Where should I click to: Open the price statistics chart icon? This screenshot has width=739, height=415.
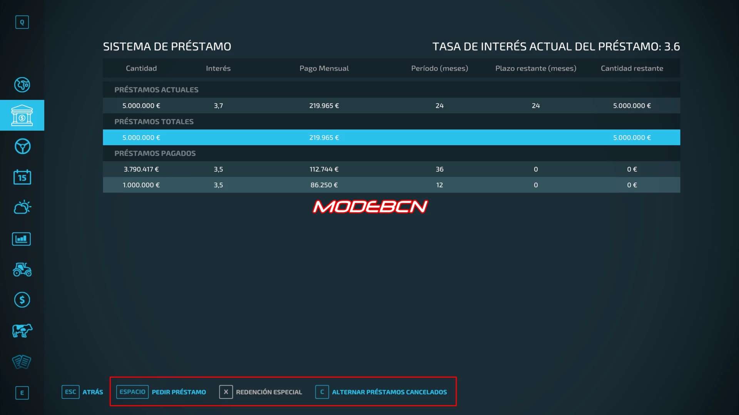point(22,239)
